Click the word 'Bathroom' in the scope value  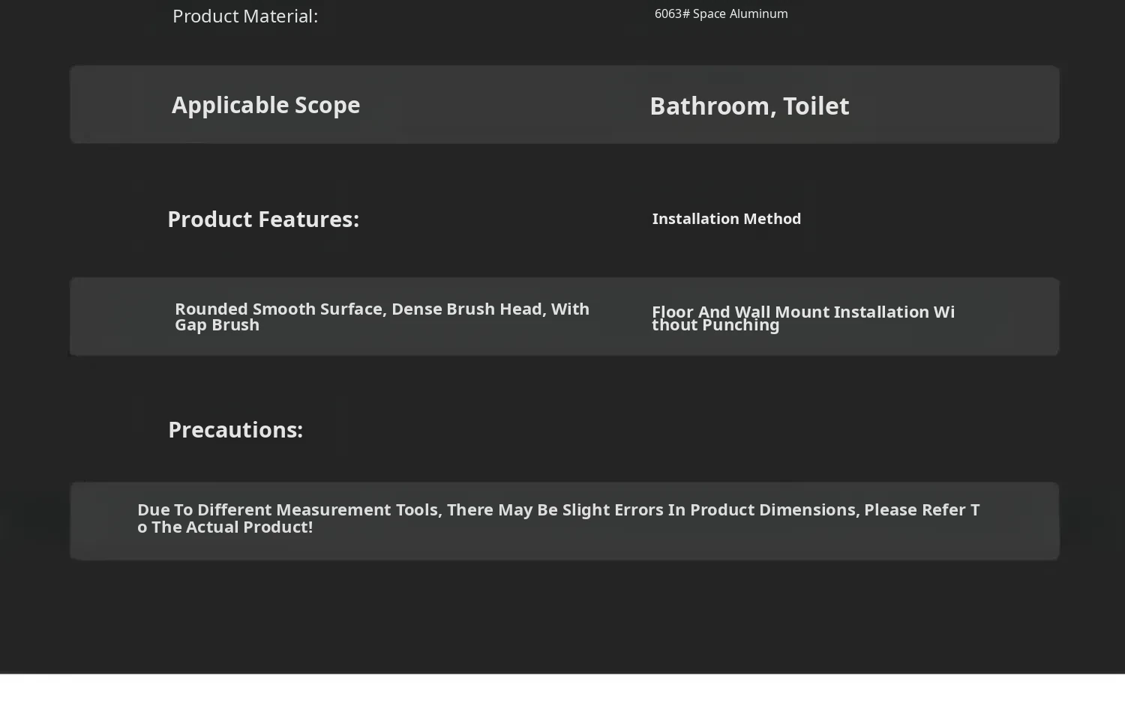(x=709, y=106)
